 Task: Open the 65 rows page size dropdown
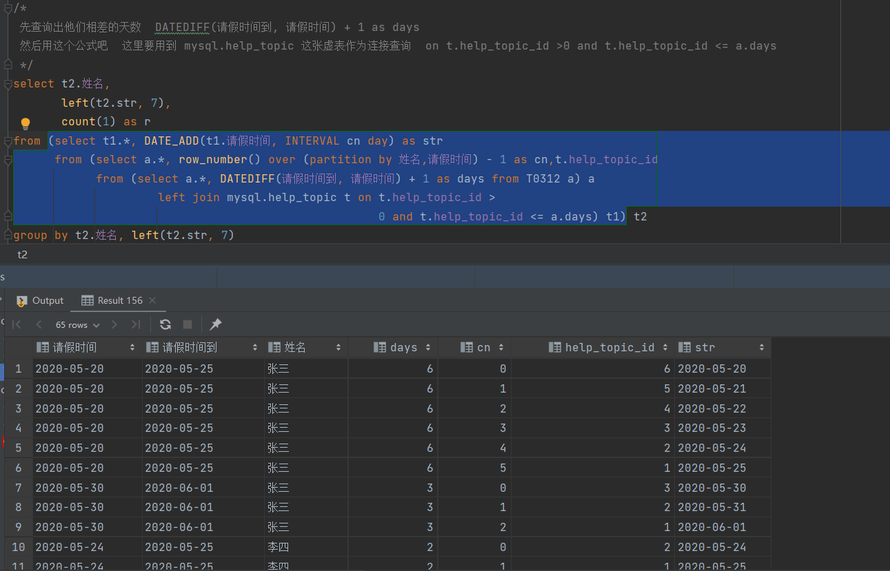77,324
